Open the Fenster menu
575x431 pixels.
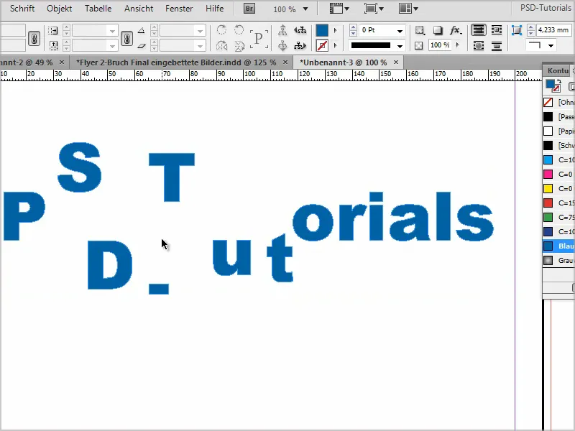(x=179, y=9)
